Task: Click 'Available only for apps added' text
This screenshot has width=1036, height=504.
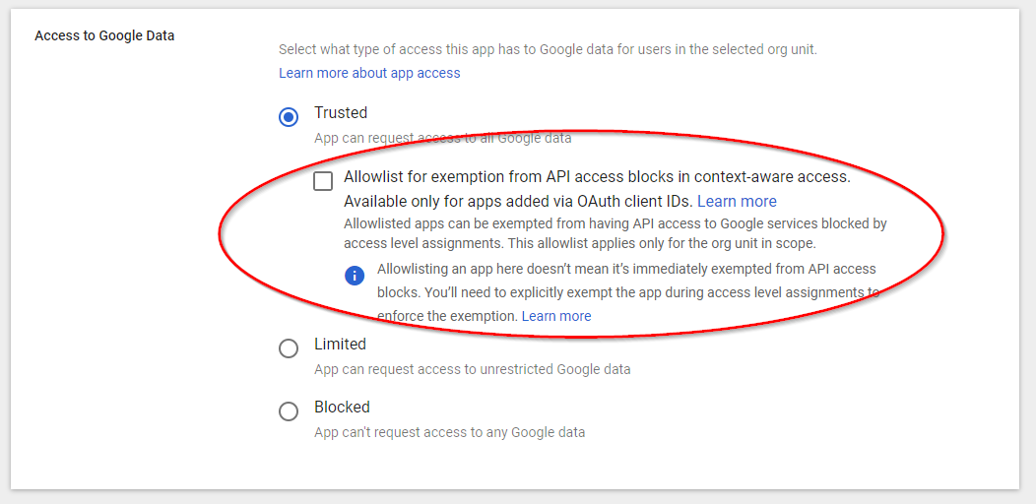Action: 518,202
